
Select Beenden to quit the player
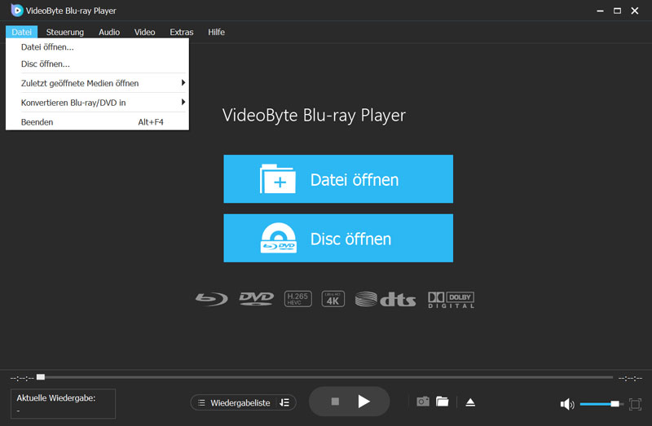click(97, 122)
